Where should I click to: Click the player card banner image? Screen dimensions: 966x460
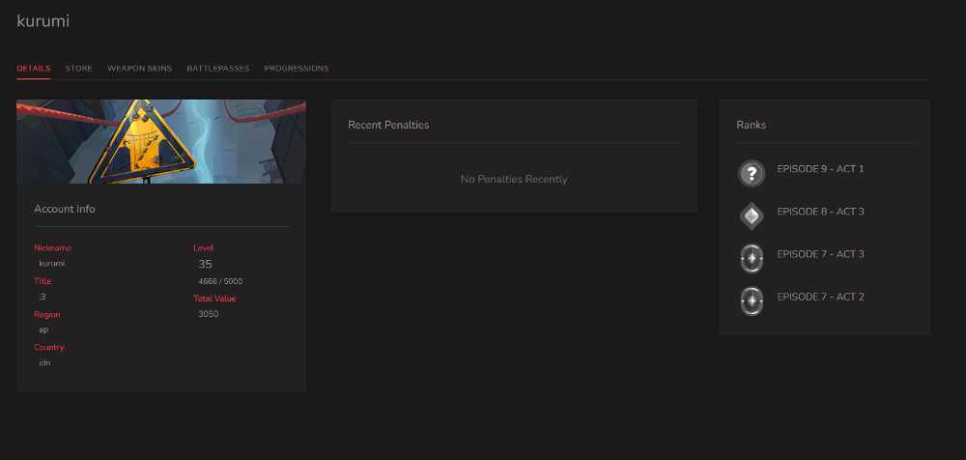161,141
